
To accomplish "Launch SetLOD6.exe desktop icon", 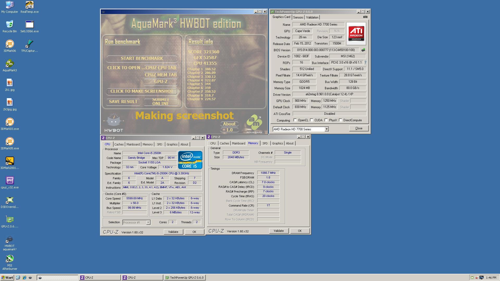I will 29,27.
